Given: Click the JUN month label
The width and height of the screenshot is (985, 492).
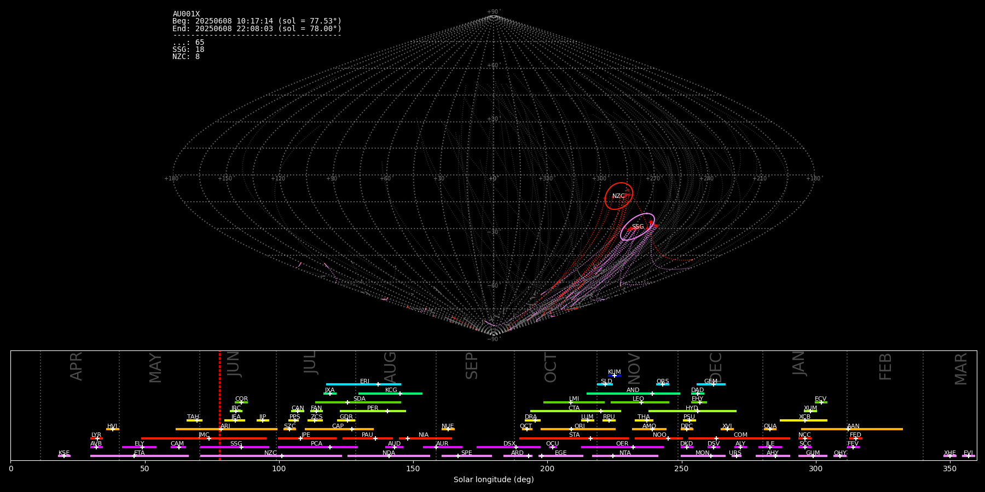Looking at the screenshot, I should coord(234,365).
